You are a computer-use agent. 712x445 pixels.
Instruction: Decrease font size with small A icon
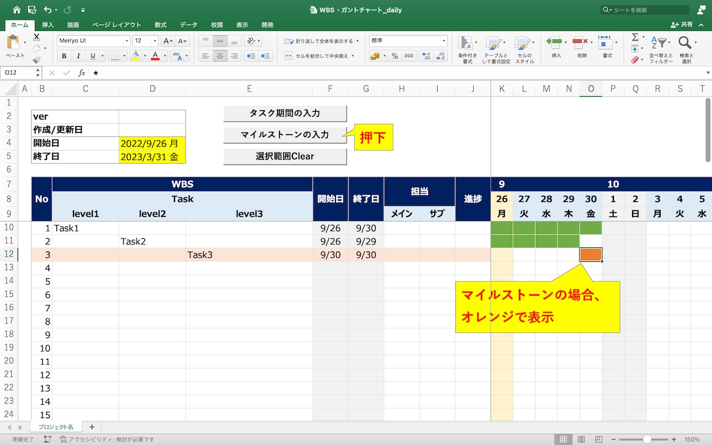[183, 41]
